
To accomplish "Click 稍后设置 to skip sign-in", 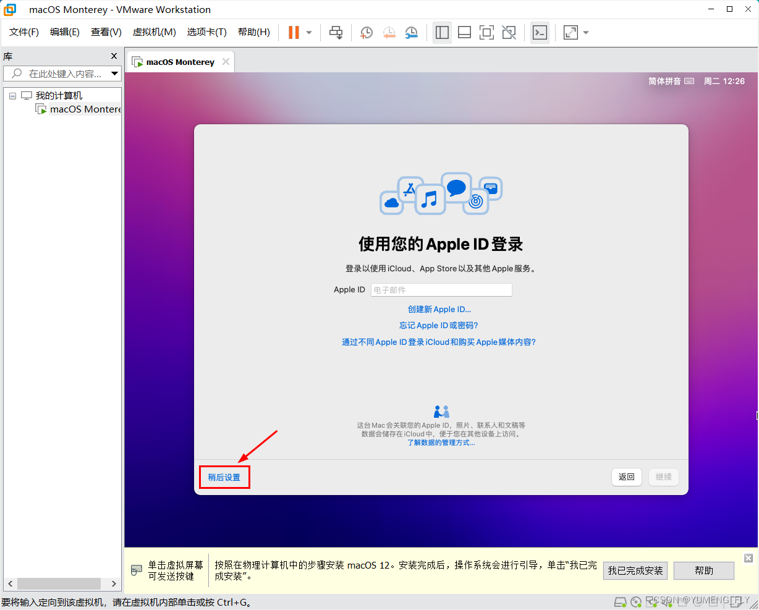I will (224, 477).
